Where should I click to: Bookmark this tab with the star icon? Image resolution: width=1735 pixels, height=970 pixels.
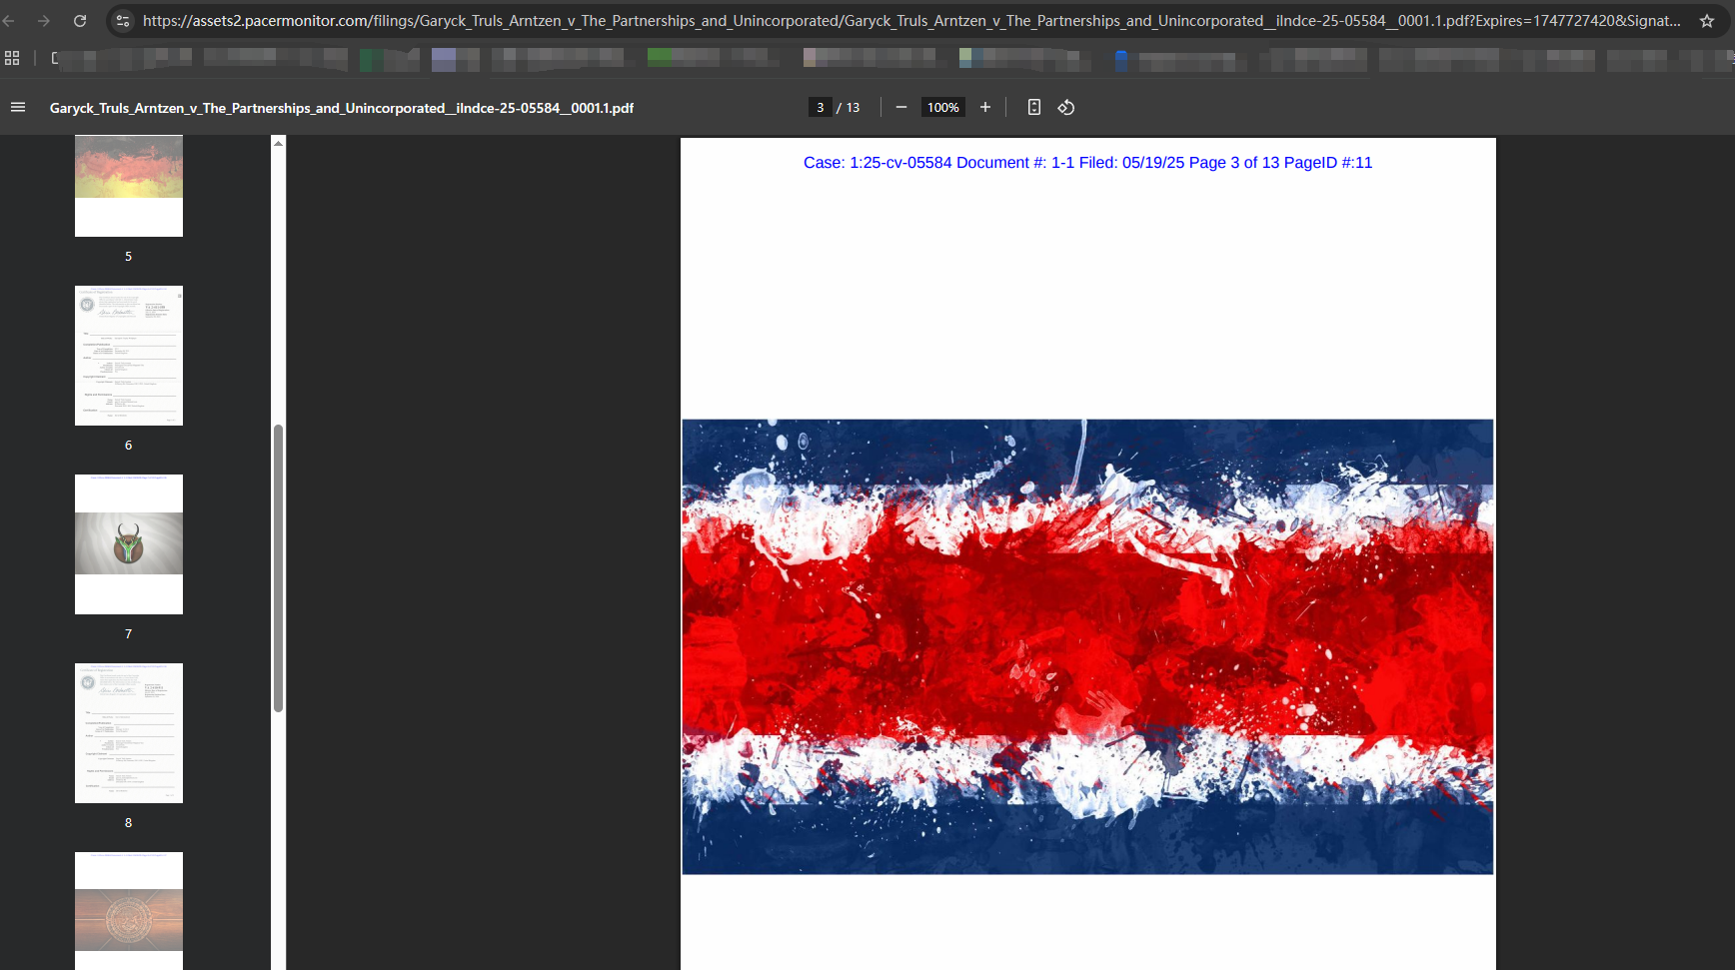1707,20
